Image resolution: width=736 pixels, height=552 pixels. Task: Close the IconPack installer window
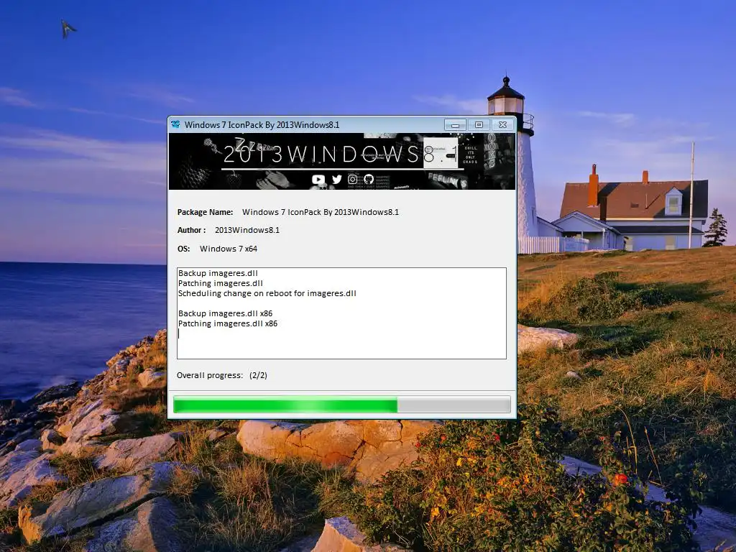pyautogui.click(x=502, y=125)
